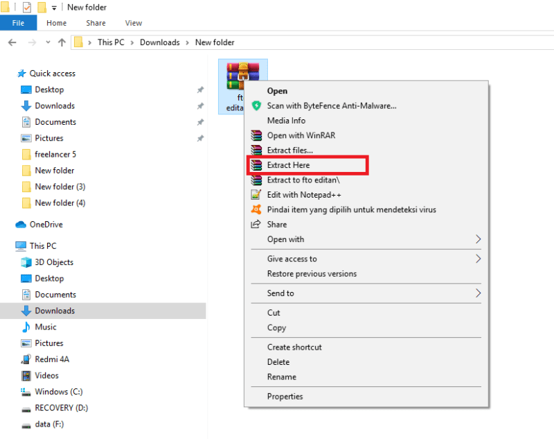Click the OneDrive cloud icon
554x439 pixels.
tap(21, 225)
